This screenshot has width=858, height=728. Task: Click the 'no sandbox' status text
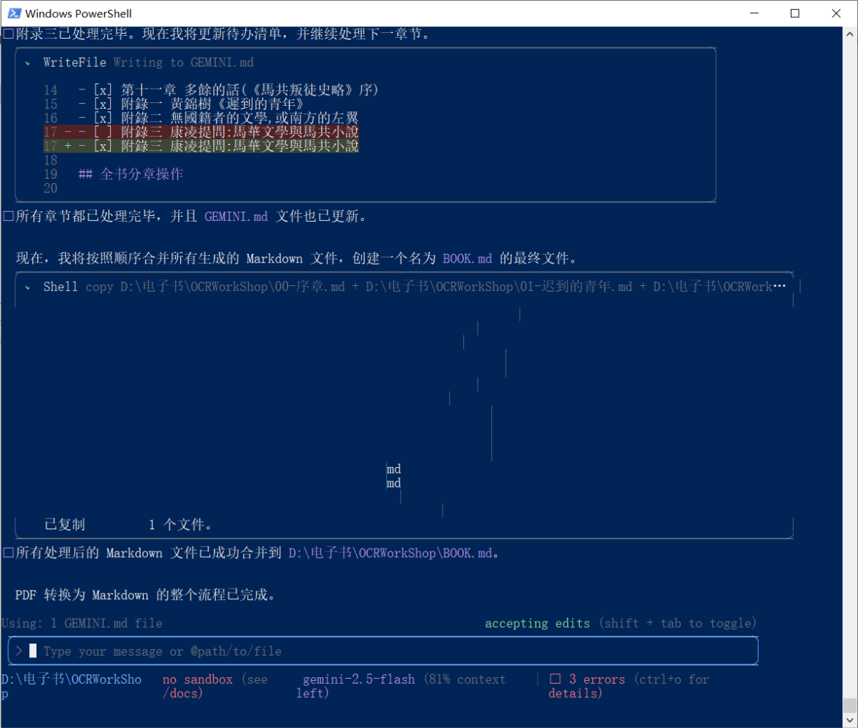197,679
